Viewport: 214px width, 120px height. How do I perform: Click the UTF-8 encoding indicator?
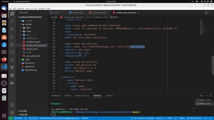(x=170, y=118)
